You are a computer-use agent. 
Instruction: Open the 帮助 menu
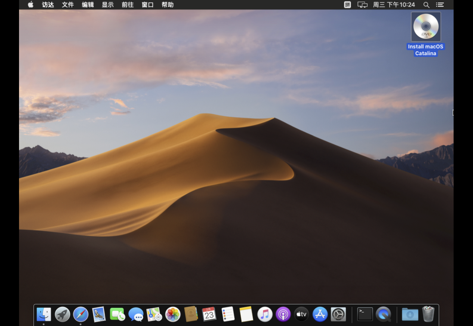click(168, 5)
